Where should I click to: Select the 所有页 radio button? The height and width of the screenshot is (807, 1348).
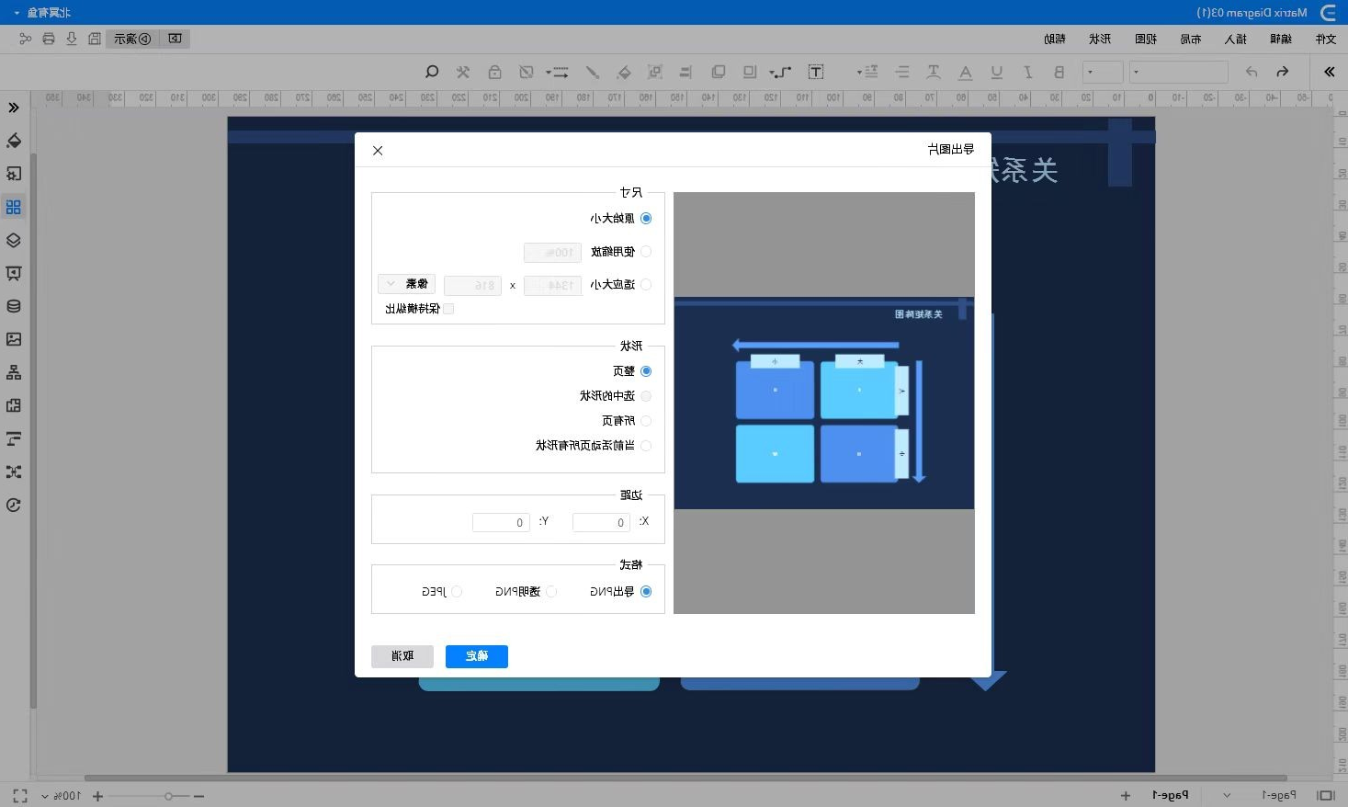(x=646, y=421)
